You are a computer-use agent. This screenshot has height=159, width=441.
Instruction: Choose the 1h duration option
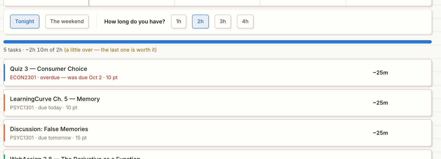pyautogui.click(x=179, y=21)
